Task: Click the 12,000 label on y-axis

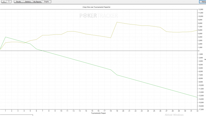Action: pos(201,9)
